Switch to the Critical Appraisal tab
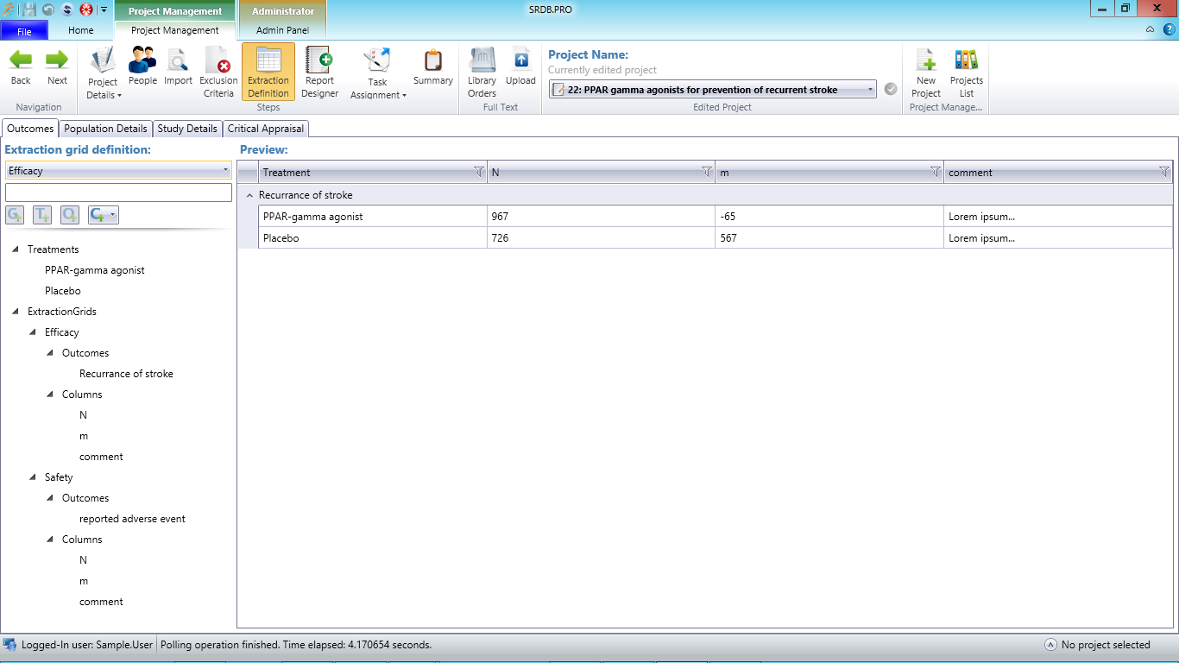The width and height of the screenshot is (1179, 663). 266,129
